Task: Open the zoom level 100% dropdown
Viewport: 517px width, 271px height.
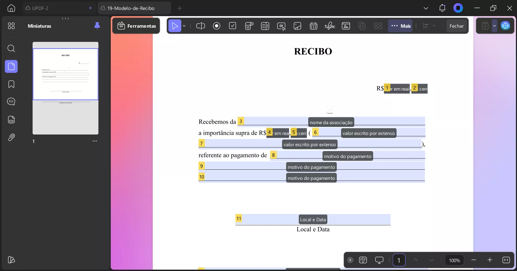Action: click(x=454, y=260)
